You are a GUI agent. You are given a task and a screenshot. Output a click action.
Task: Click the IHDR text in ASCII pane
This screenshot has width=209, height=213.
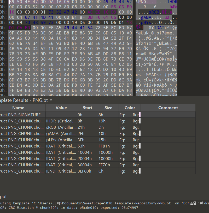coord(172,2)
